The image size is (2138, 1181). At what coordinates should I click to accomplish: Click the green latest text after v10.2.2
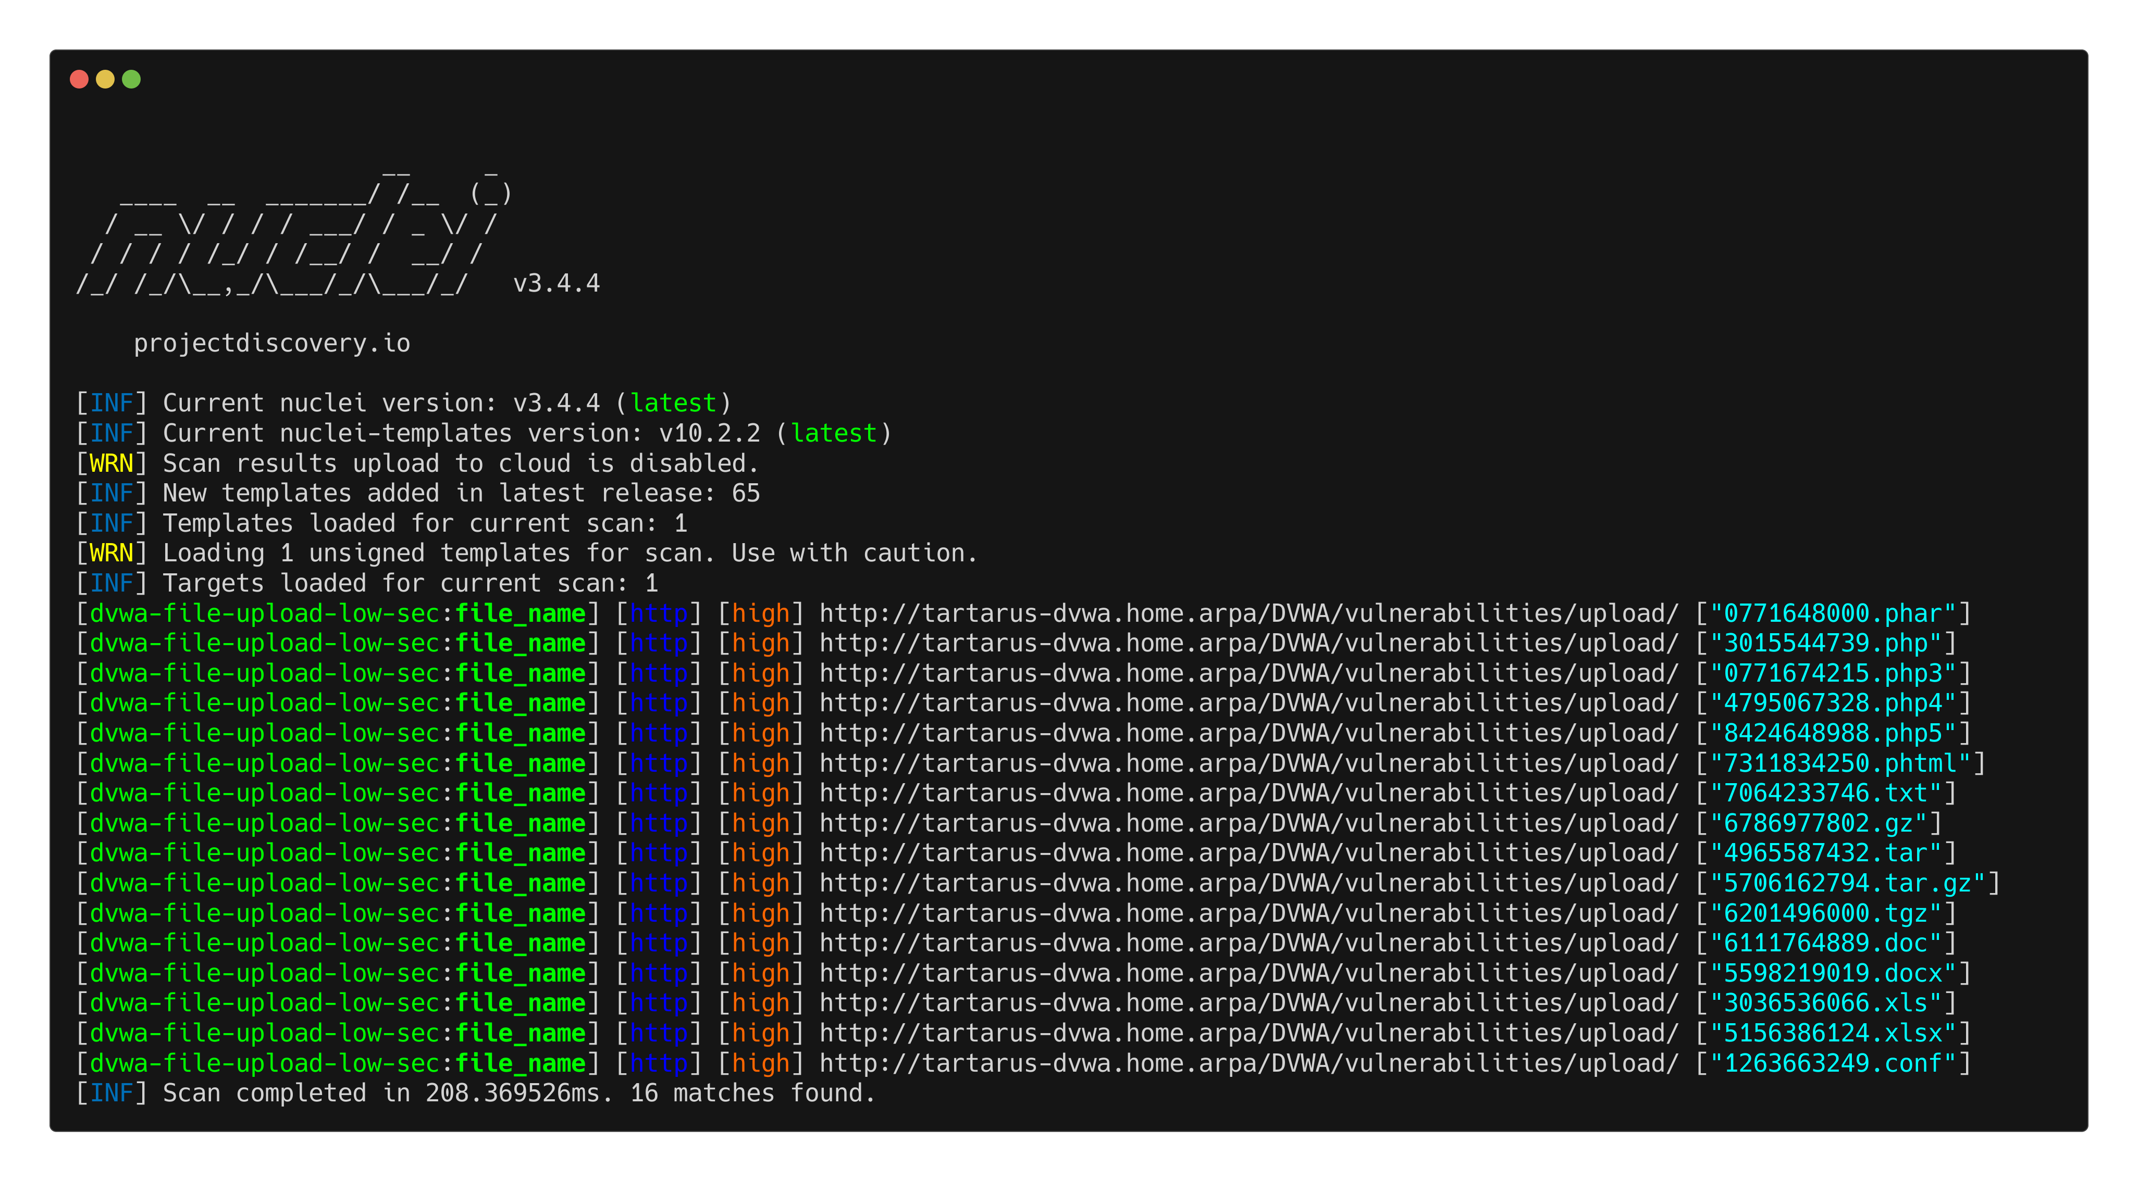point(833,434)
